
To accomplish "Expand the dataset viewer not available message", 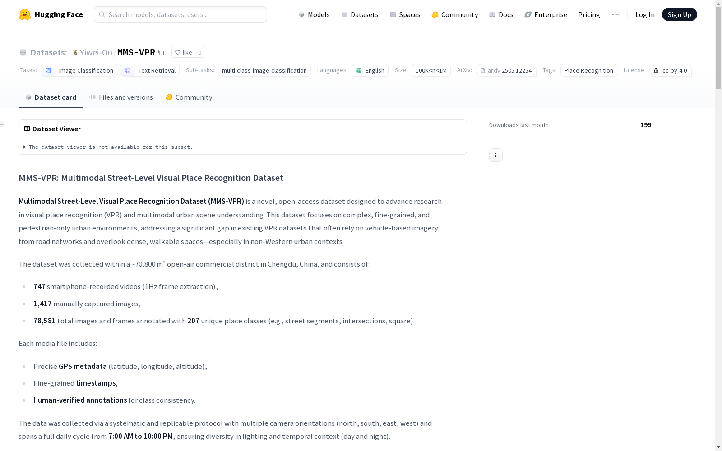I will coord(108,147).
